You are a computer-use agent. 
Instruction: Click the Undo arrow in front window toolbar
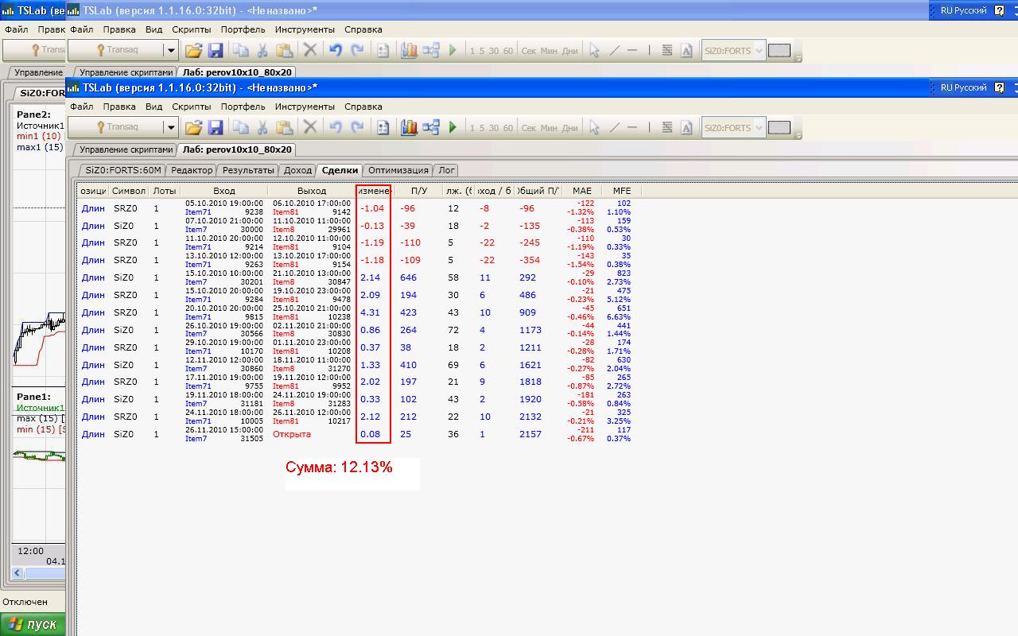click(x=335, y=127)
